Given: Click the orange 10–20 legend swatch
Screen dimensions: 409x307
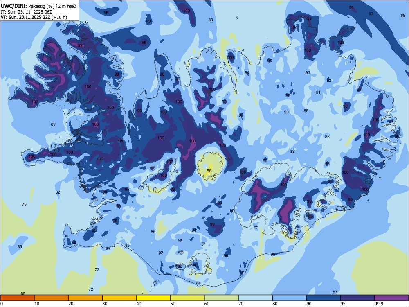Looking at the screenshot, I should coord(52,298).
